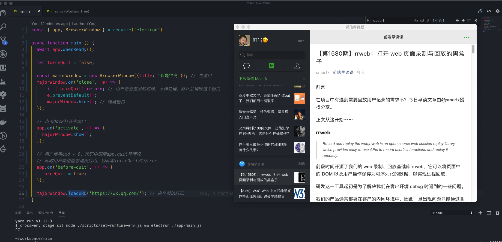502x242 pixels.
Task: Split the terminal panel
Action: pos(489,213)
